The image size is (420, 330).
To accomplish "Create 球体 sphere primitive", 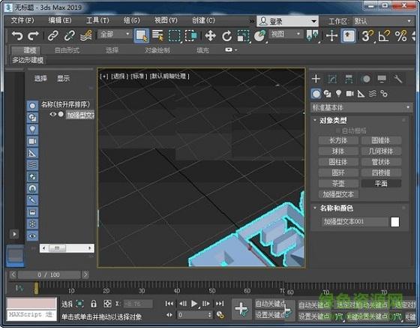I will (338, 151).
